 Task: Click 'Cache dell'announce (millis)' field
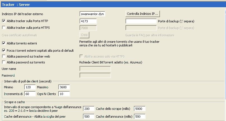140,116
